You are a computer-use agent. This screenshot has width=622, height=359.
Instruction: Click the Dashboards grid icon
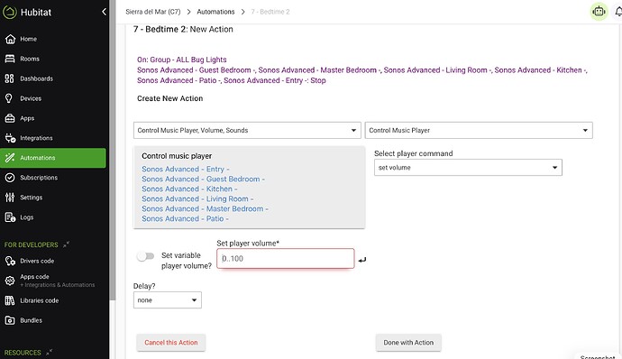pos(10,78)
